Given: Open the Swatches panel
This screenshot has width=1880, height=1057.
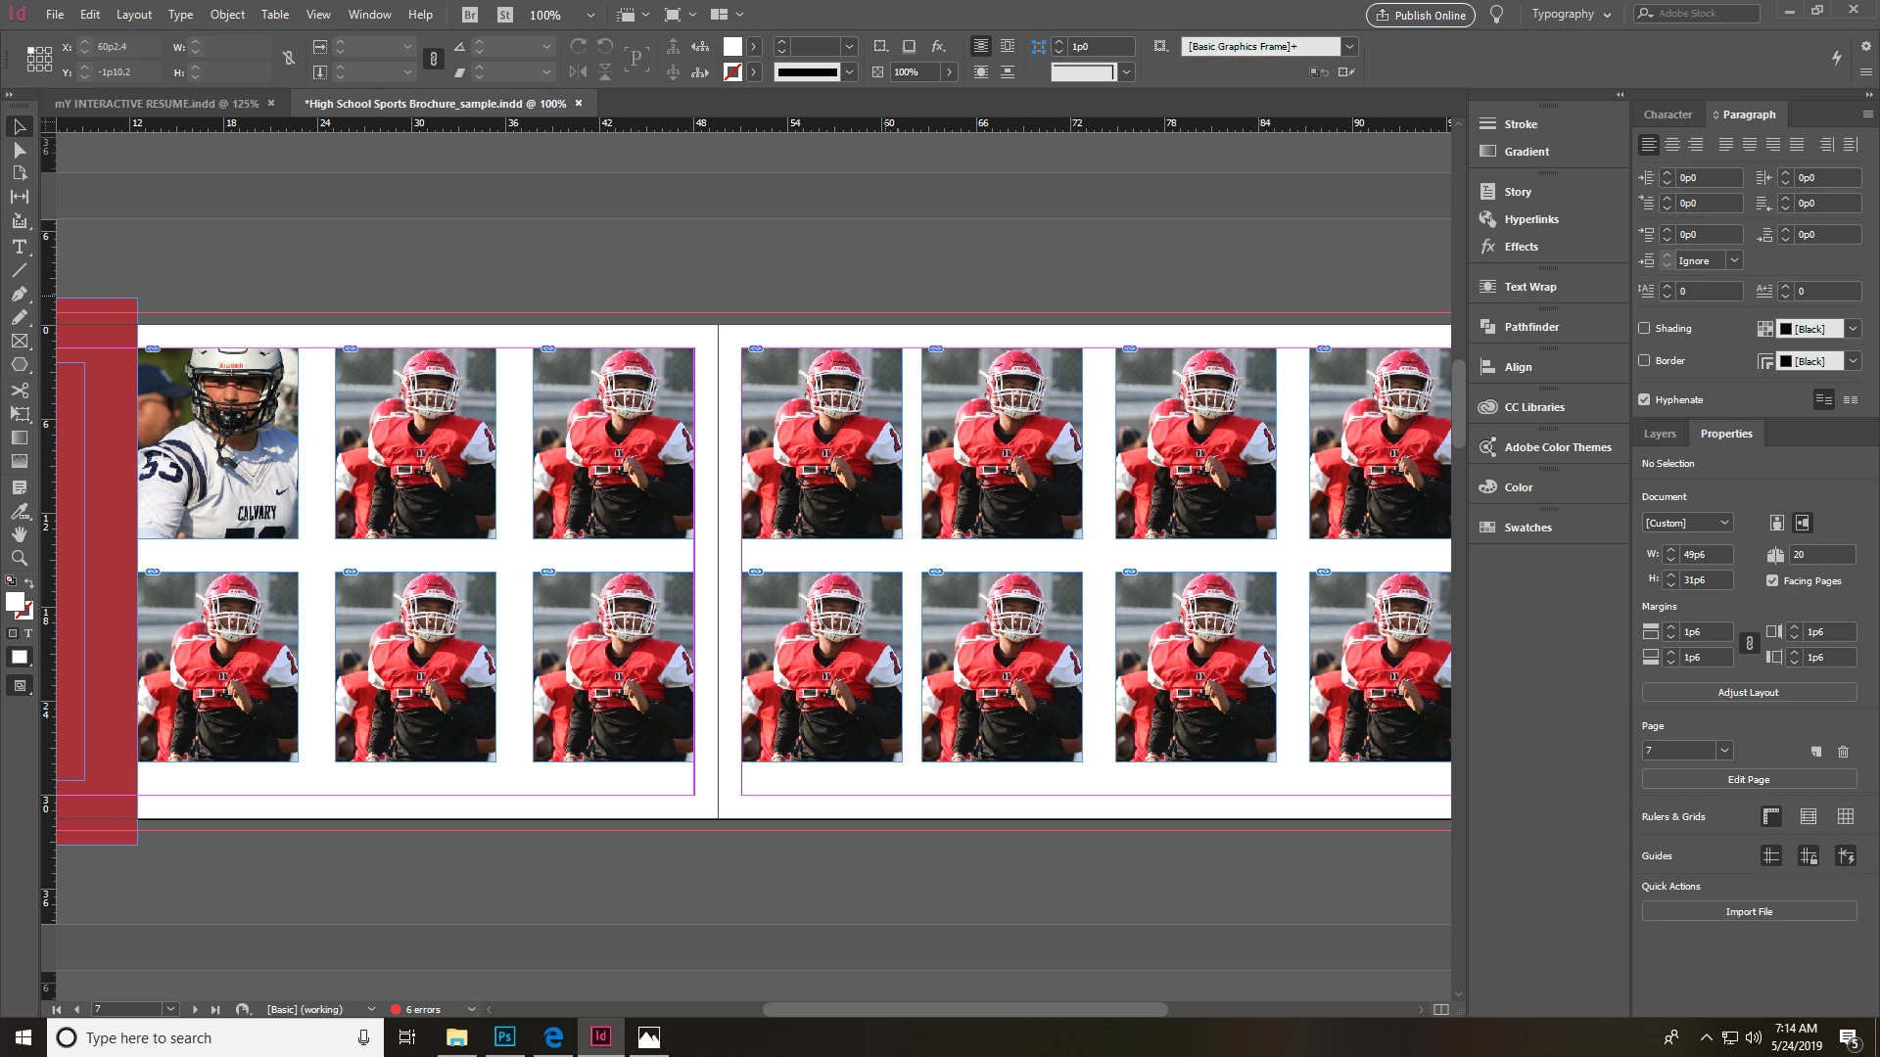Looking at the screenshot, I should coord(1527,528).
